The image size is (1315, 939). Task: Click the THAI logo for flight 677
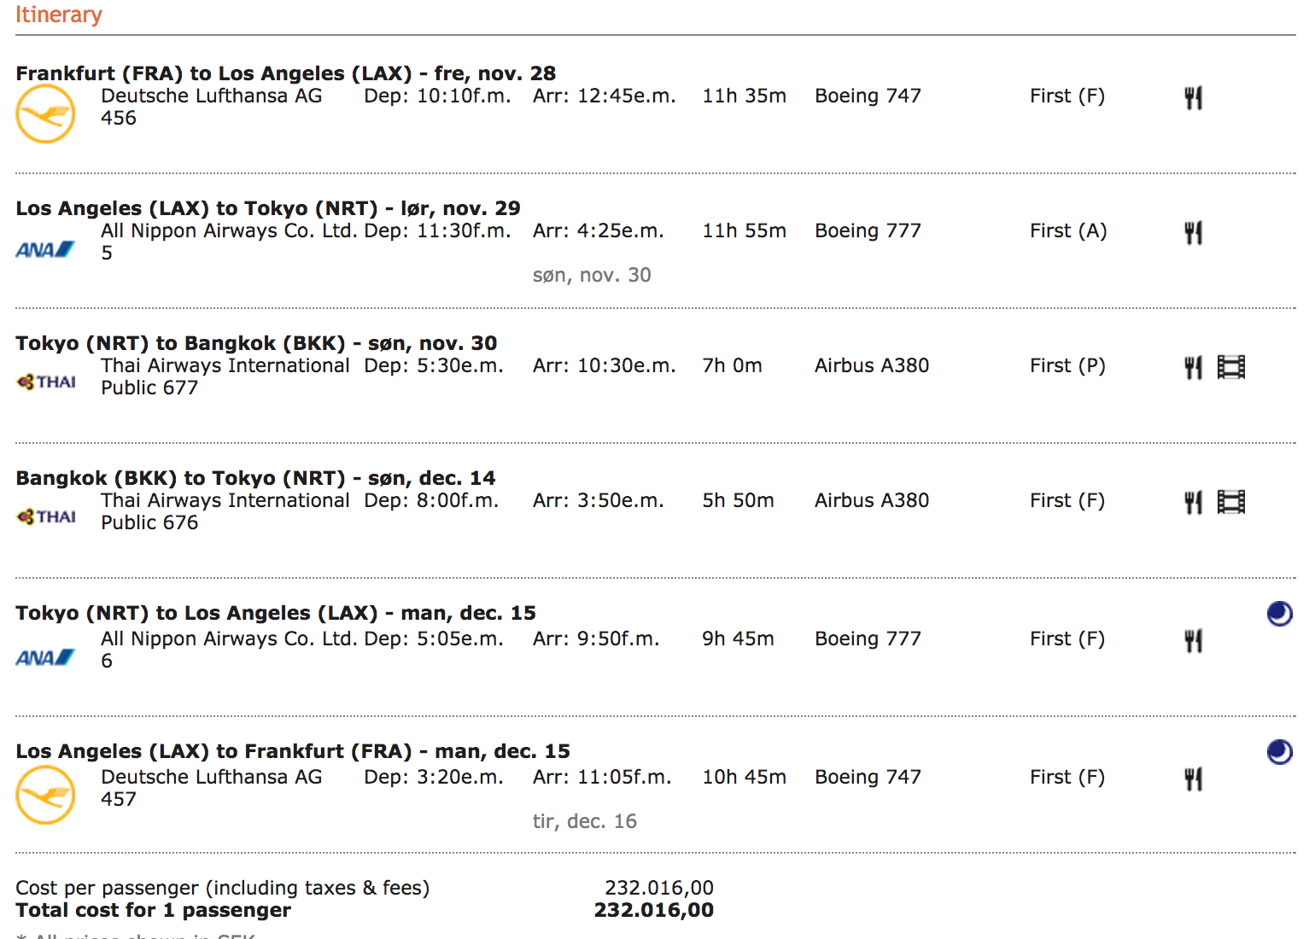coord(47,382)
